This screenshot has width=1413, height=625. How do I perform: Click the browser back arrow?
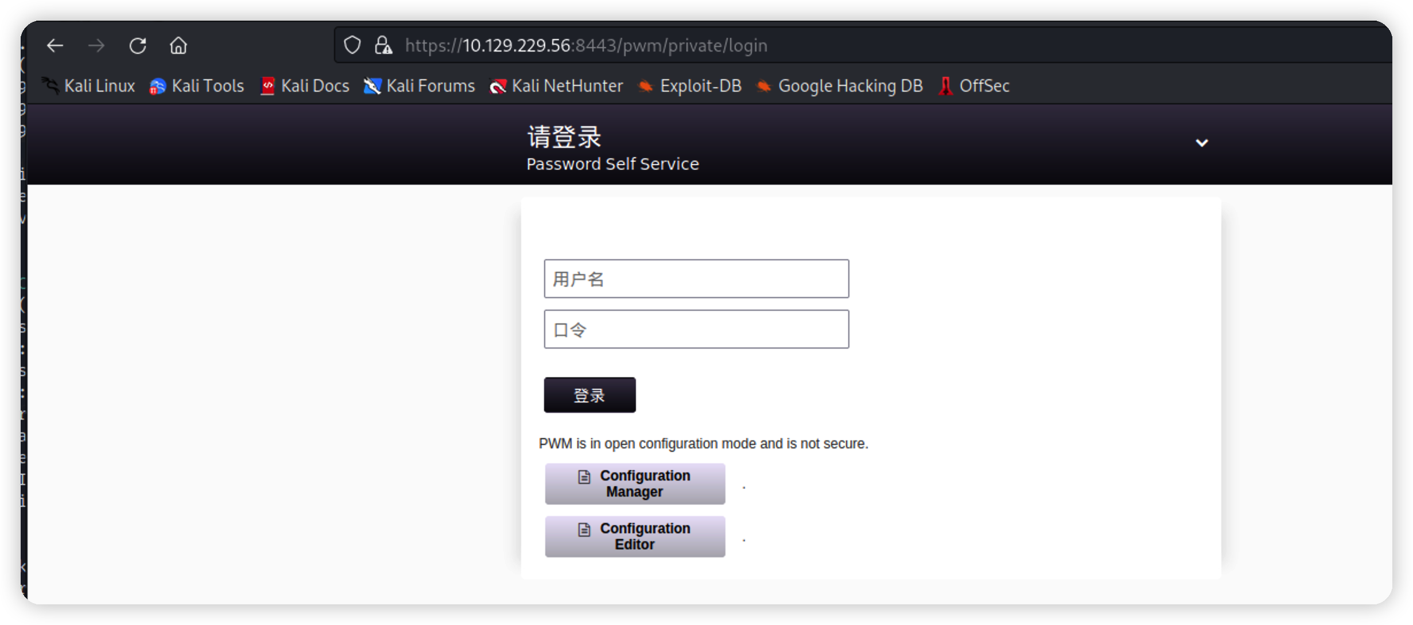coord(55,45)
